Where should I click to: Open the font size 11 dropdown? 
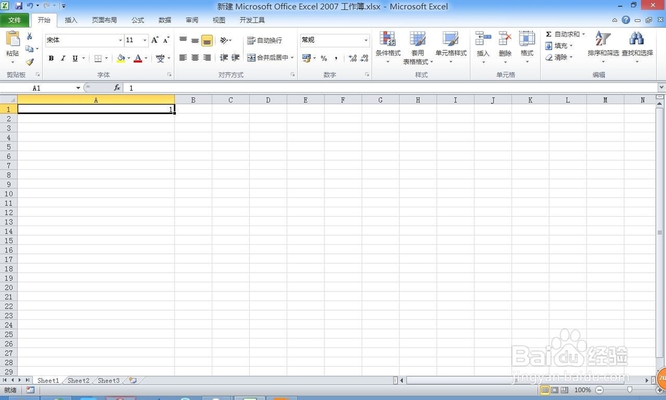145,40
